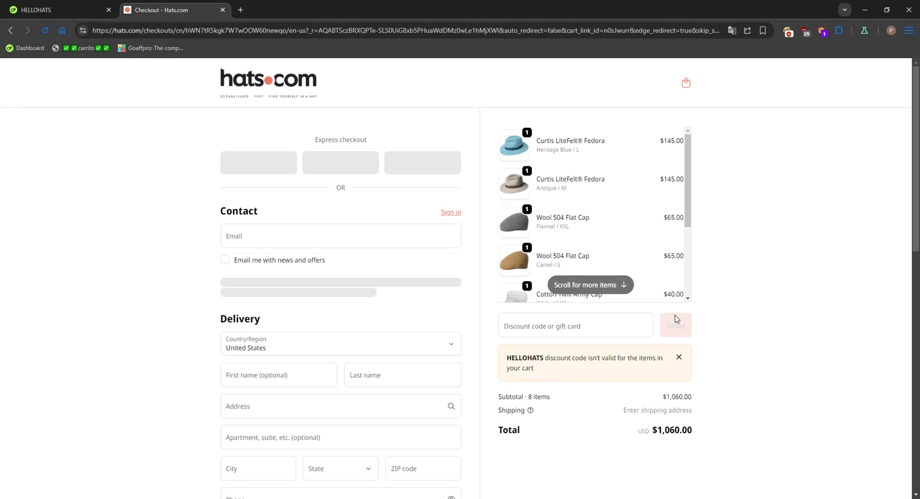Open the Country/Region dropdown
This screenshot has width=920, height=499.
point(340,344)
